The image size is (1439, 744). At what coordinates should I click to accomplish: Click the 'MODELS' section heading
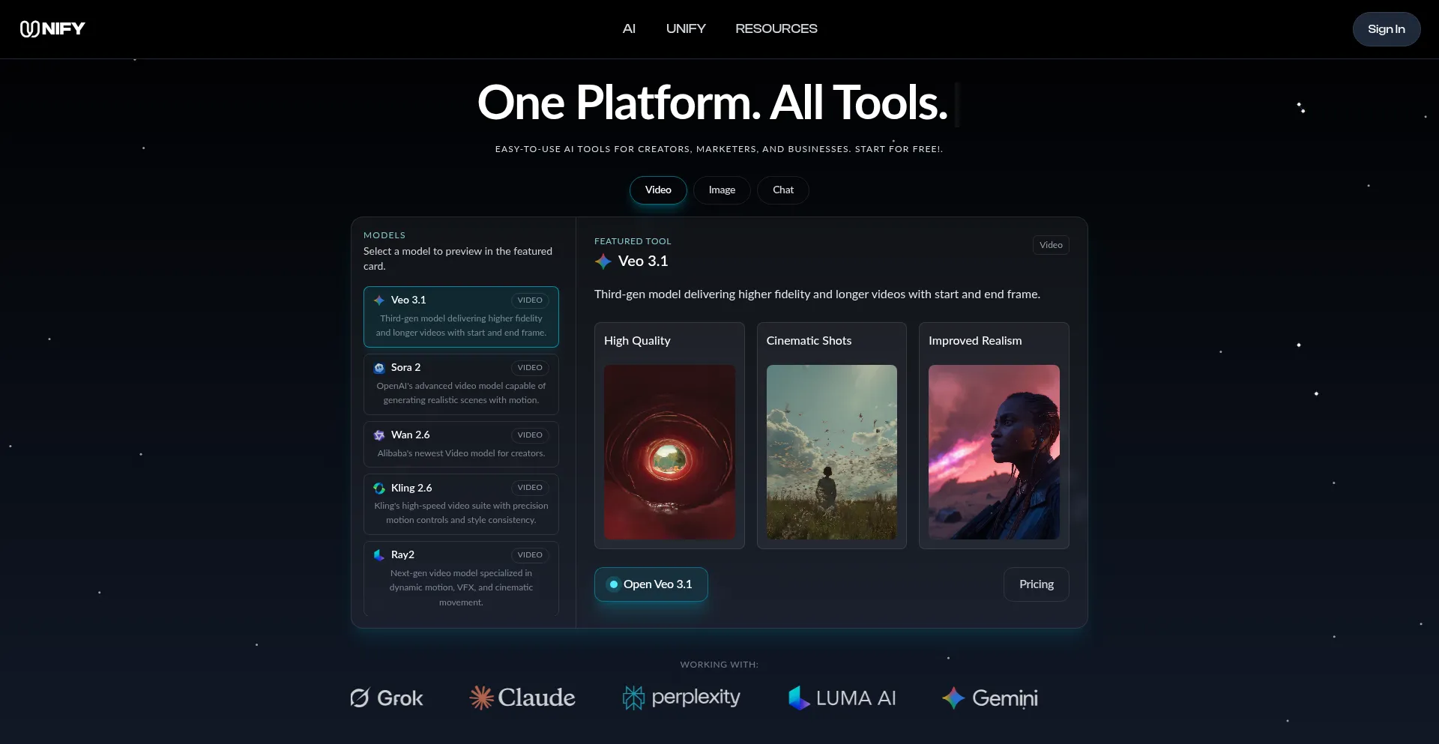384,235
